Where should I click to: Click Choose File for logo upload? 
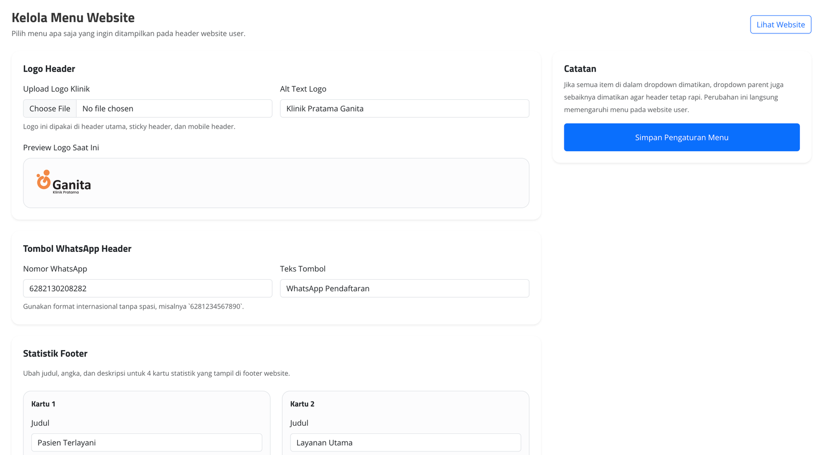pyautogui.click(x=50, y=108)
